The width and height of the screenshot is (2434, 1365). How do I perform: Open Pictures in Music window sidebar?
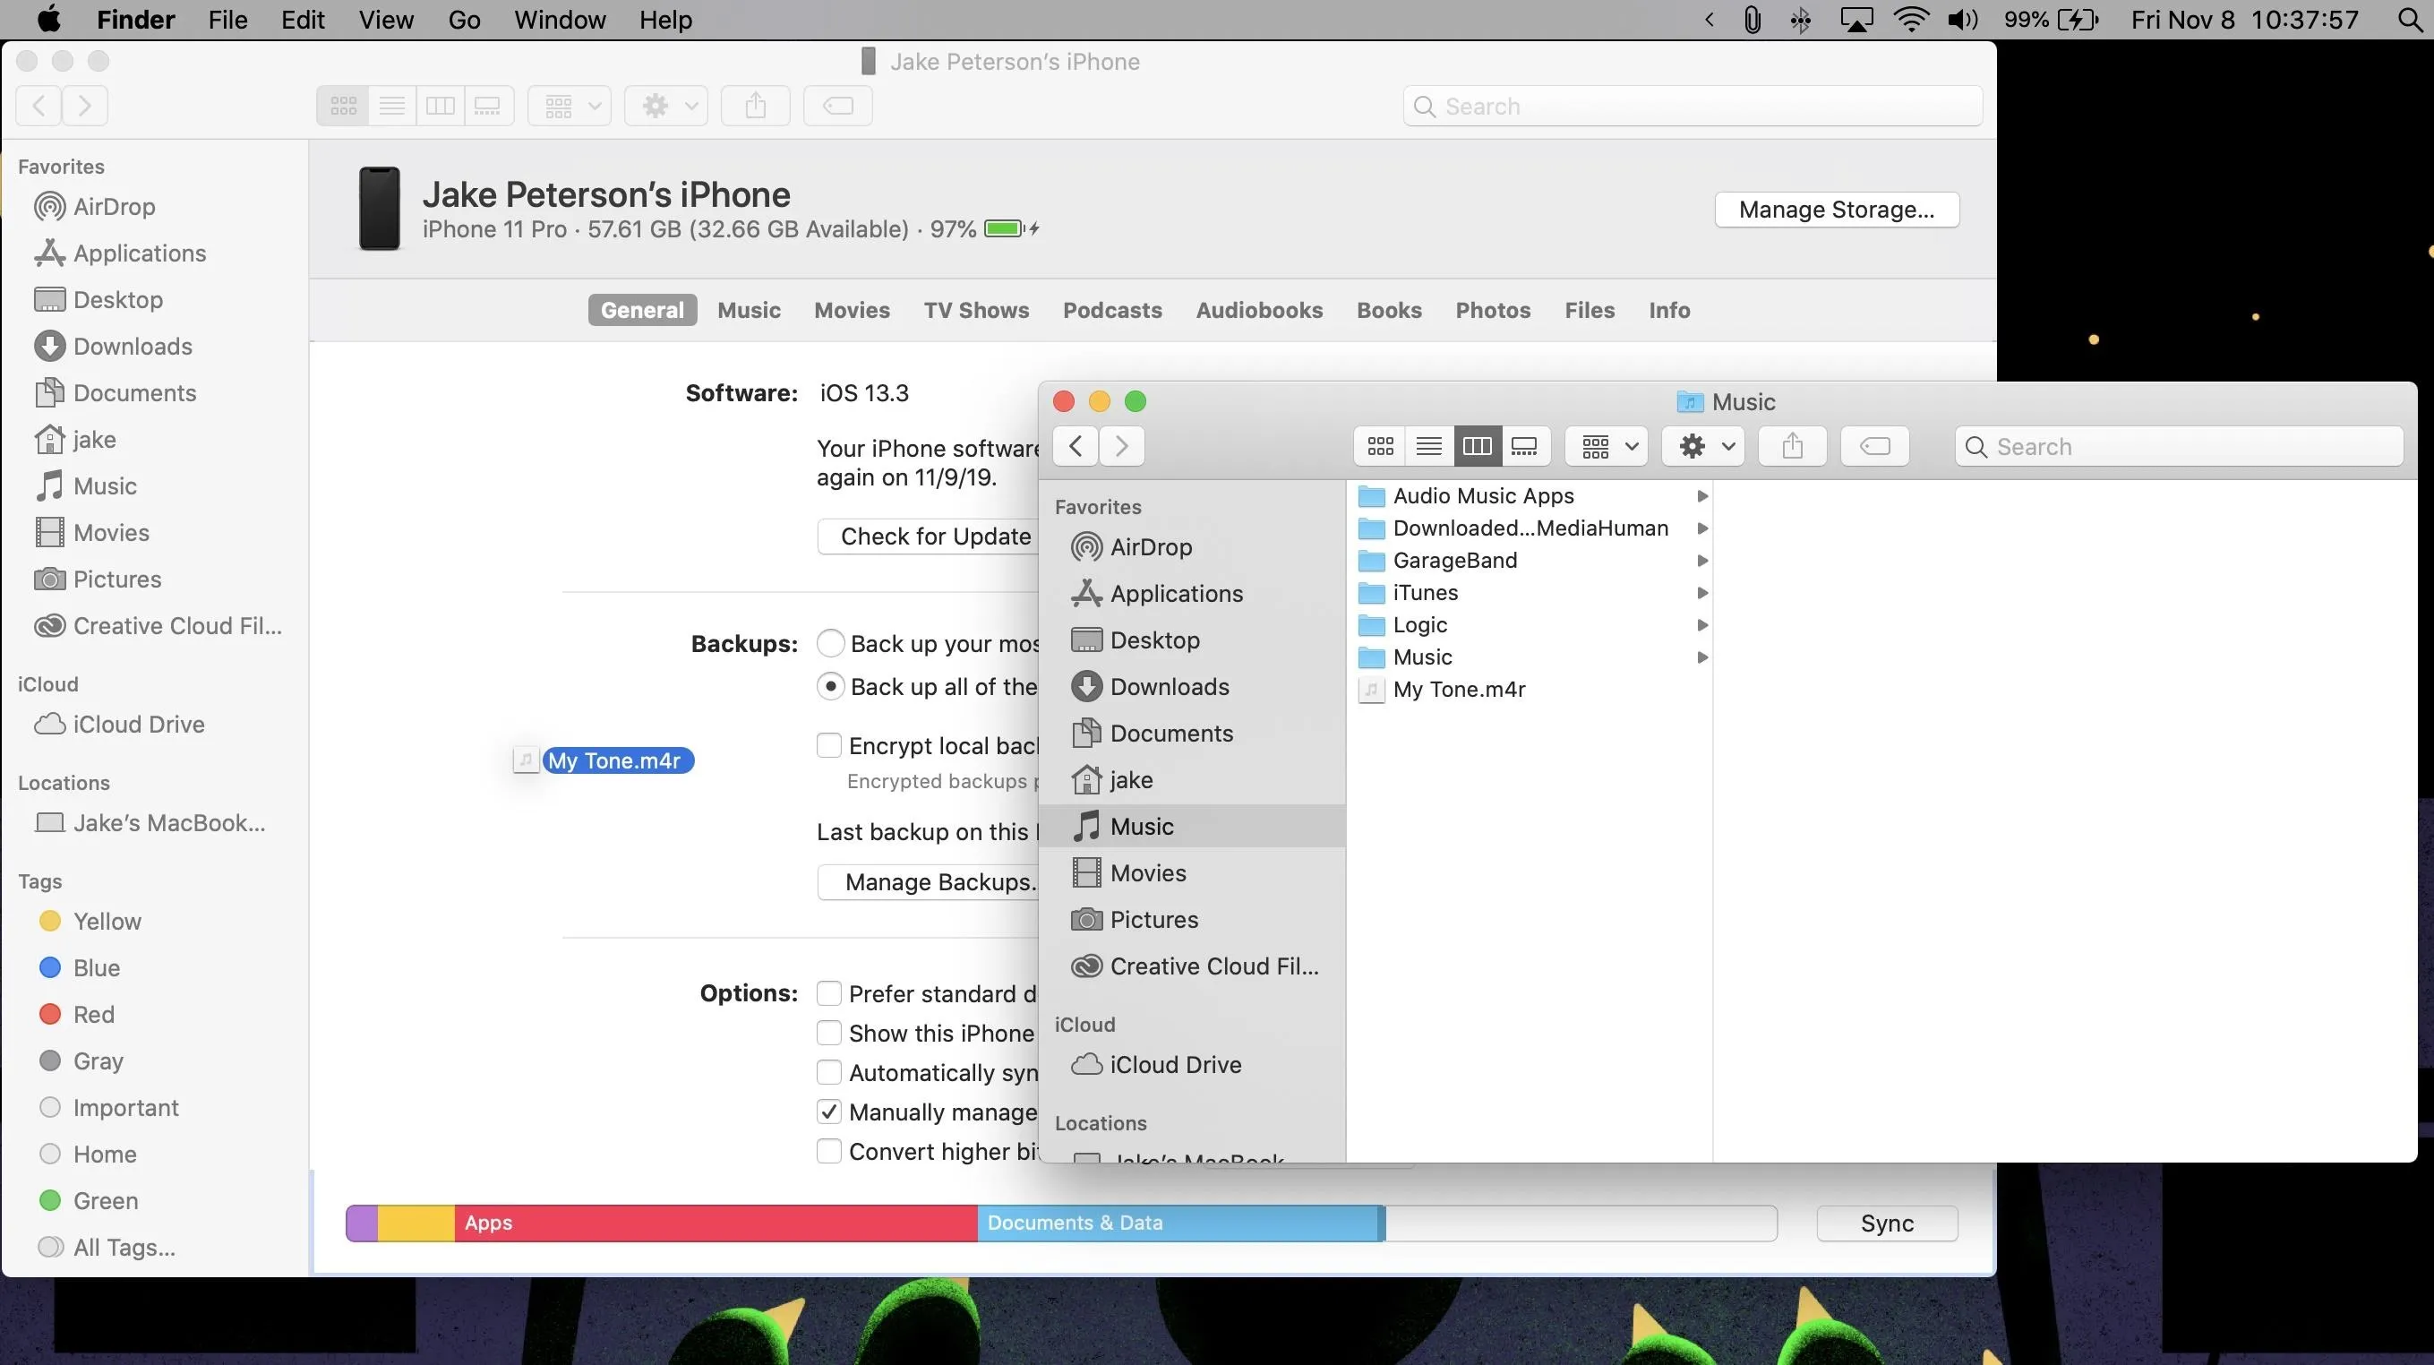[1135, 920]
